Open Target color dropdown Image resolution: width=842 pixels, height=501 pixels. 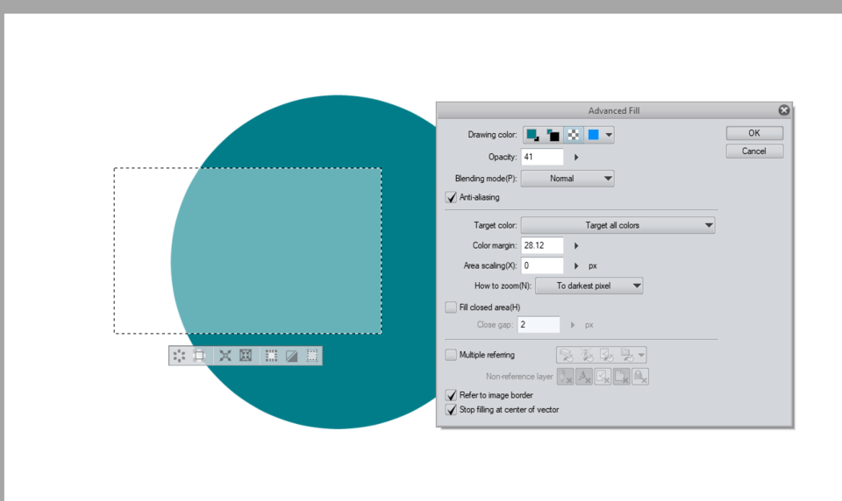(617, 225)
